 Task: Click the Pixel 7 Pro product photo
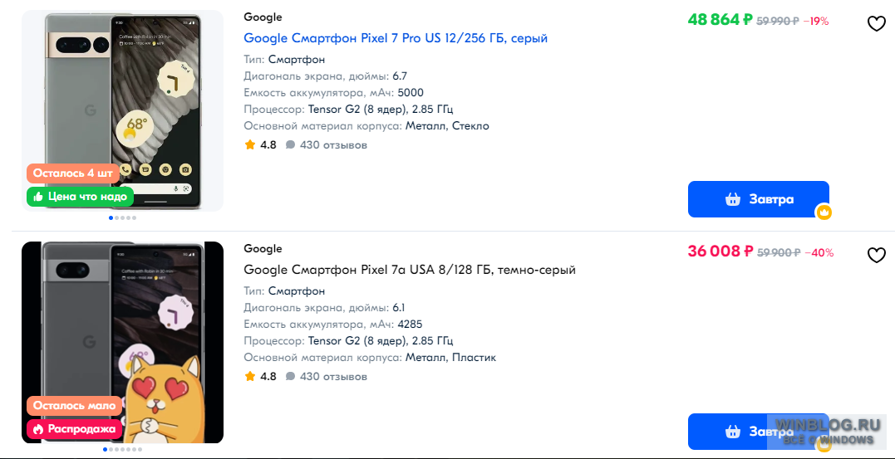pos(122,110)
